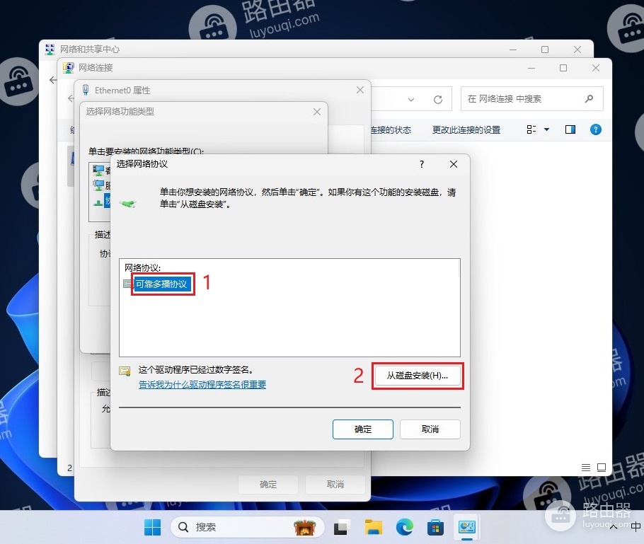The width and height of the screenshot is (644, 544).
Task: Open link 告诉我为什么驱动程序签名很重要
Action: pos(202,384)
